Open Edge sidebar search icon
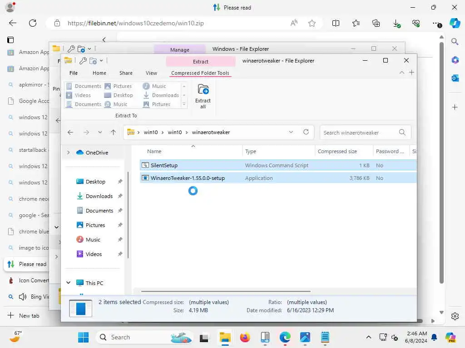The image size is (465, 348). click(x=455, y=42)
